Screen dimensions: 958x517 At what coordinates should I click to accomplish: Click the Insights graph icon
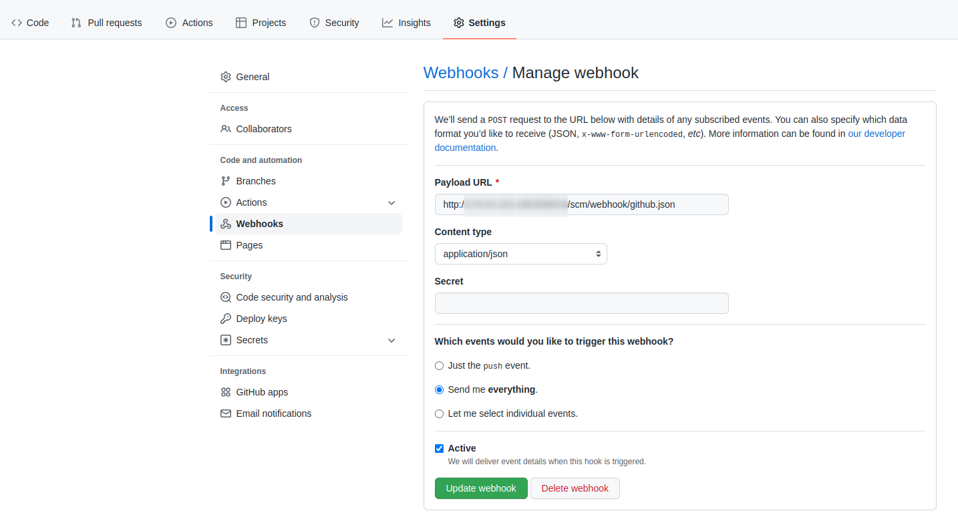[x=387, y=23]
